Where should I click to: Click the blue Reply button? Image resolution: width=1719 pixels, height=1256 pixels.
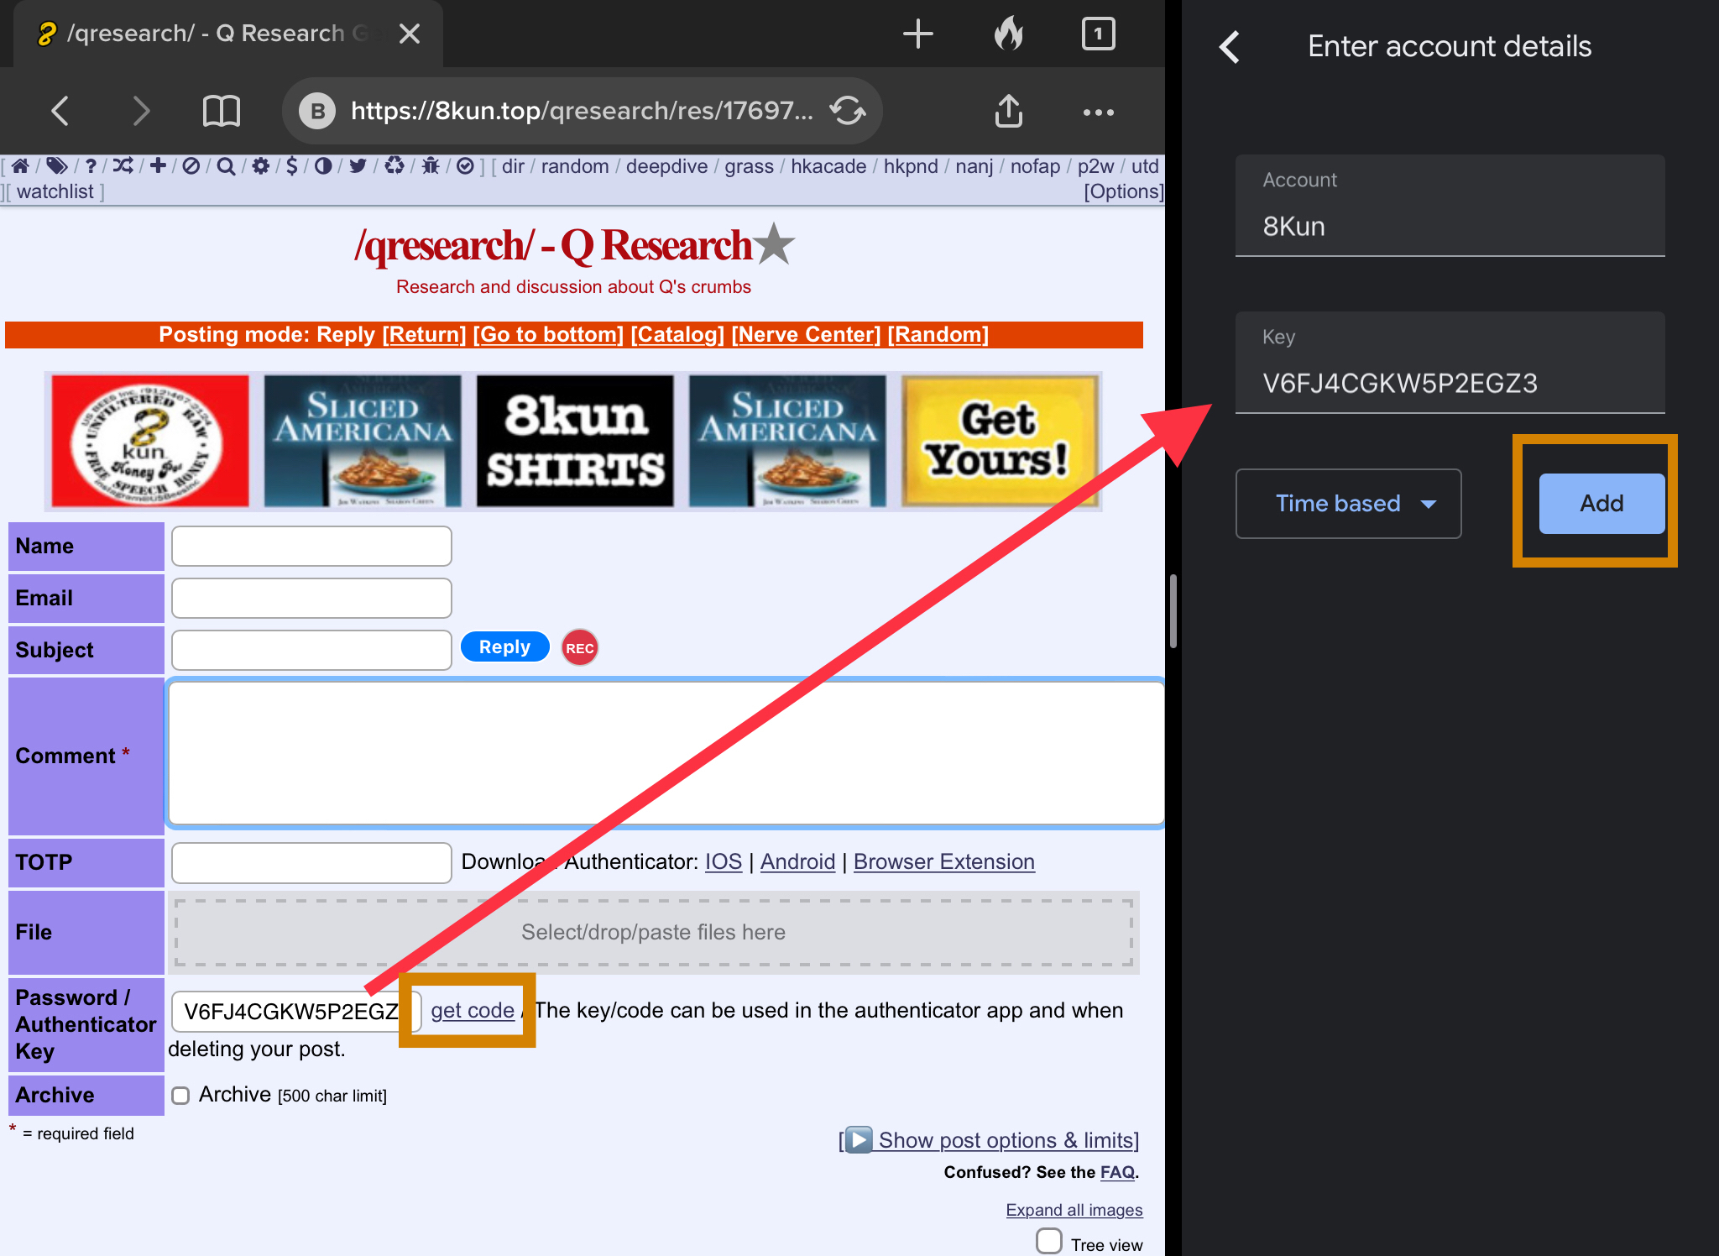tap(504, 647)
